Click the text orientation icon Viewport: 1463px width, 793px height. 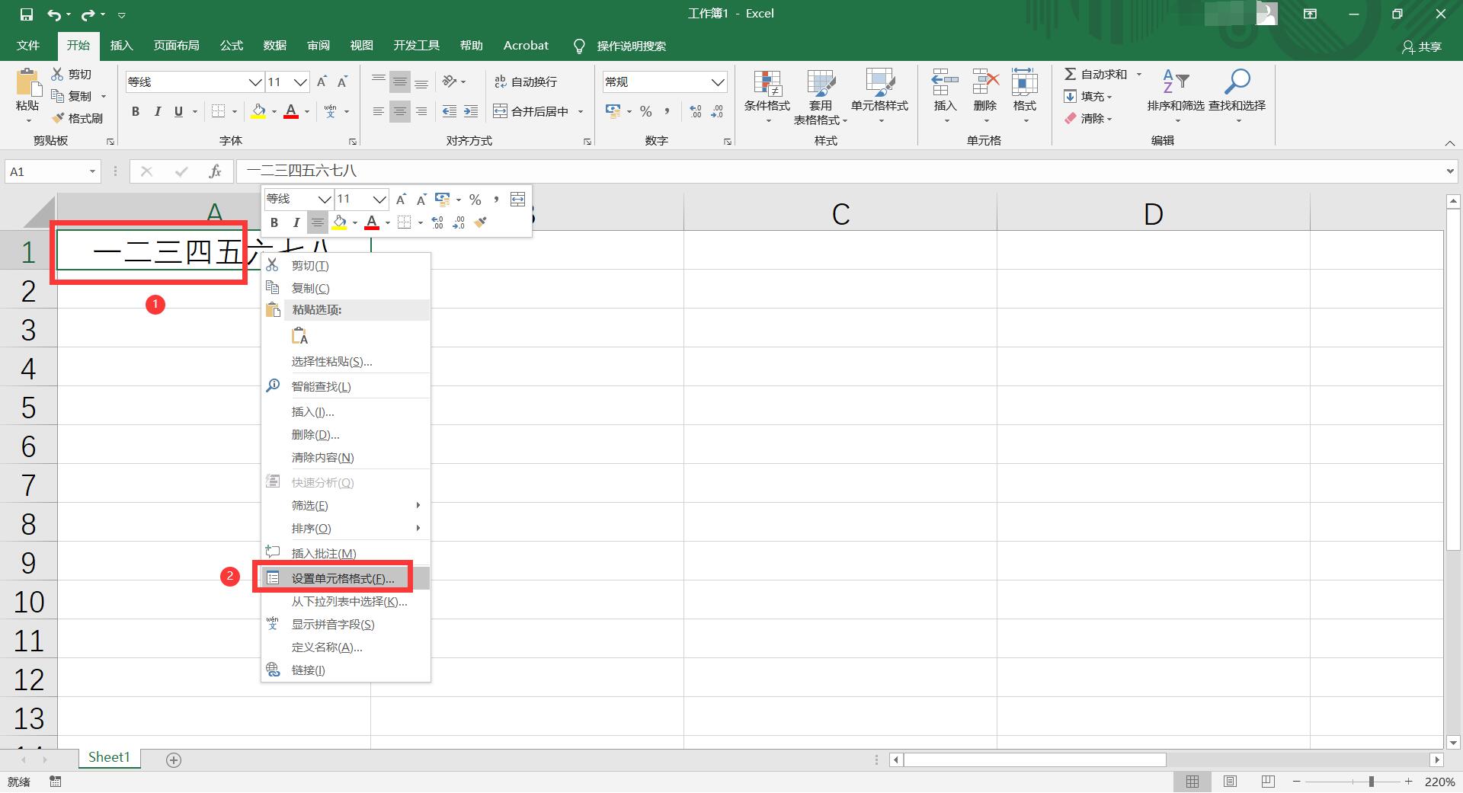click(450, 82)
